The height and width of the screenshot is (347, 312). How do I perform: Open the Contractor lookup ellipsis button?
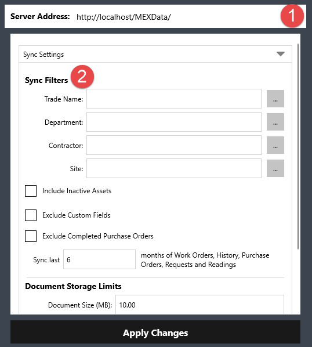coord(275,145)
